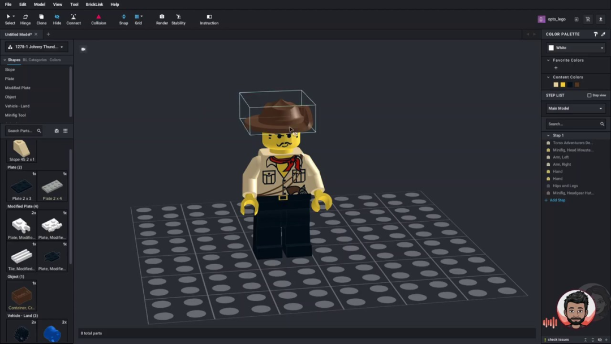Screen dimensions: 611x344
Task: Click the Hide tool icon
Action: [57, 17]
